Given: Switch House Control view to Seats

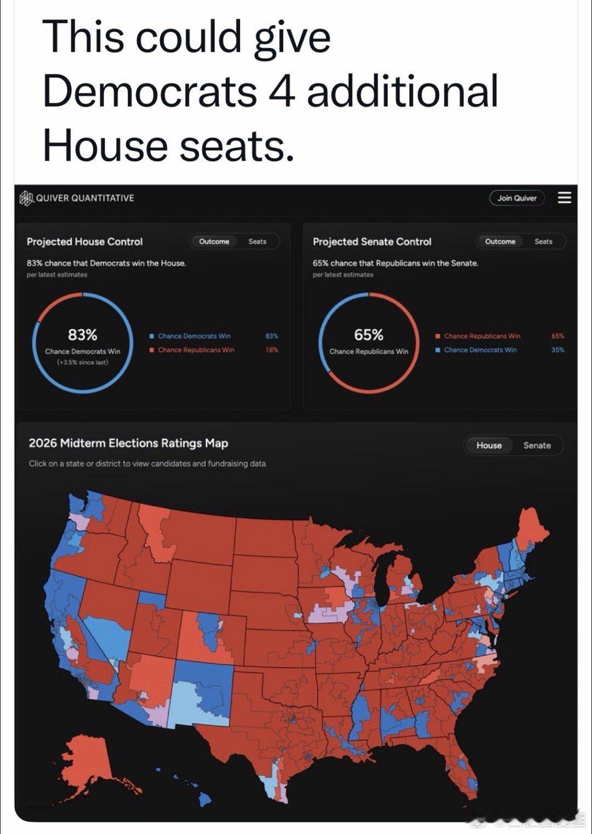Looking at the screenshot, I should pos(257,241).
